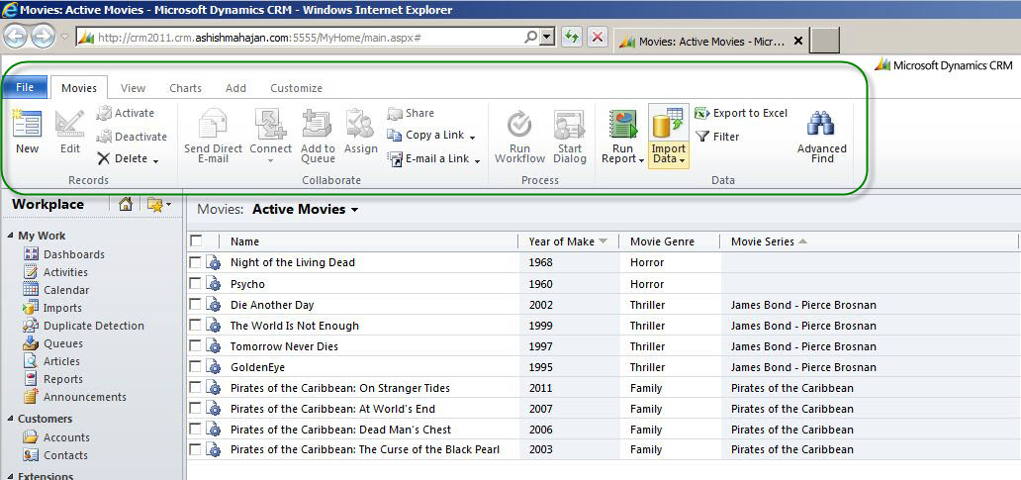The height and width of the screenshot is (480, 1021).
Task: Filter the movies list
Action: (x=717, y=137)
